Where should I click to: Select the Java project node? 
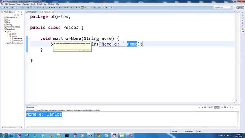click(7, 20)
